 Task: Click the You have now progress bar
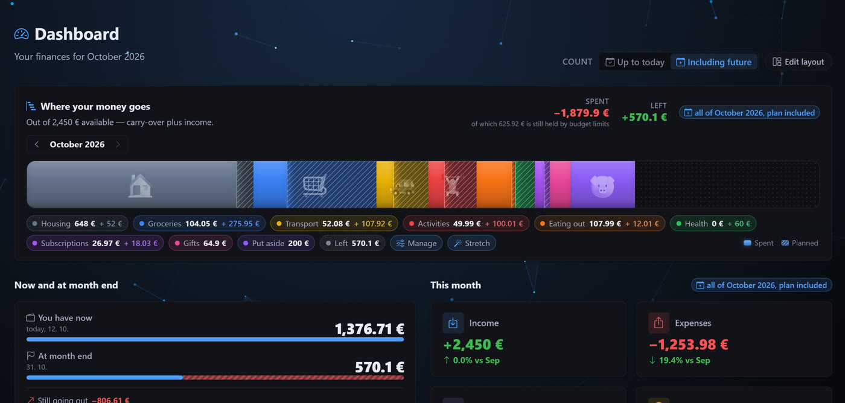coord(215,340)
